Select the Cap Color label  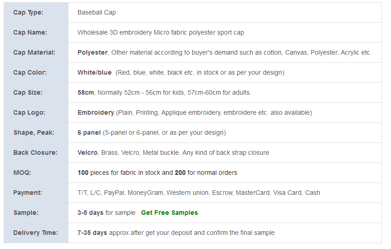coord(30,73)
